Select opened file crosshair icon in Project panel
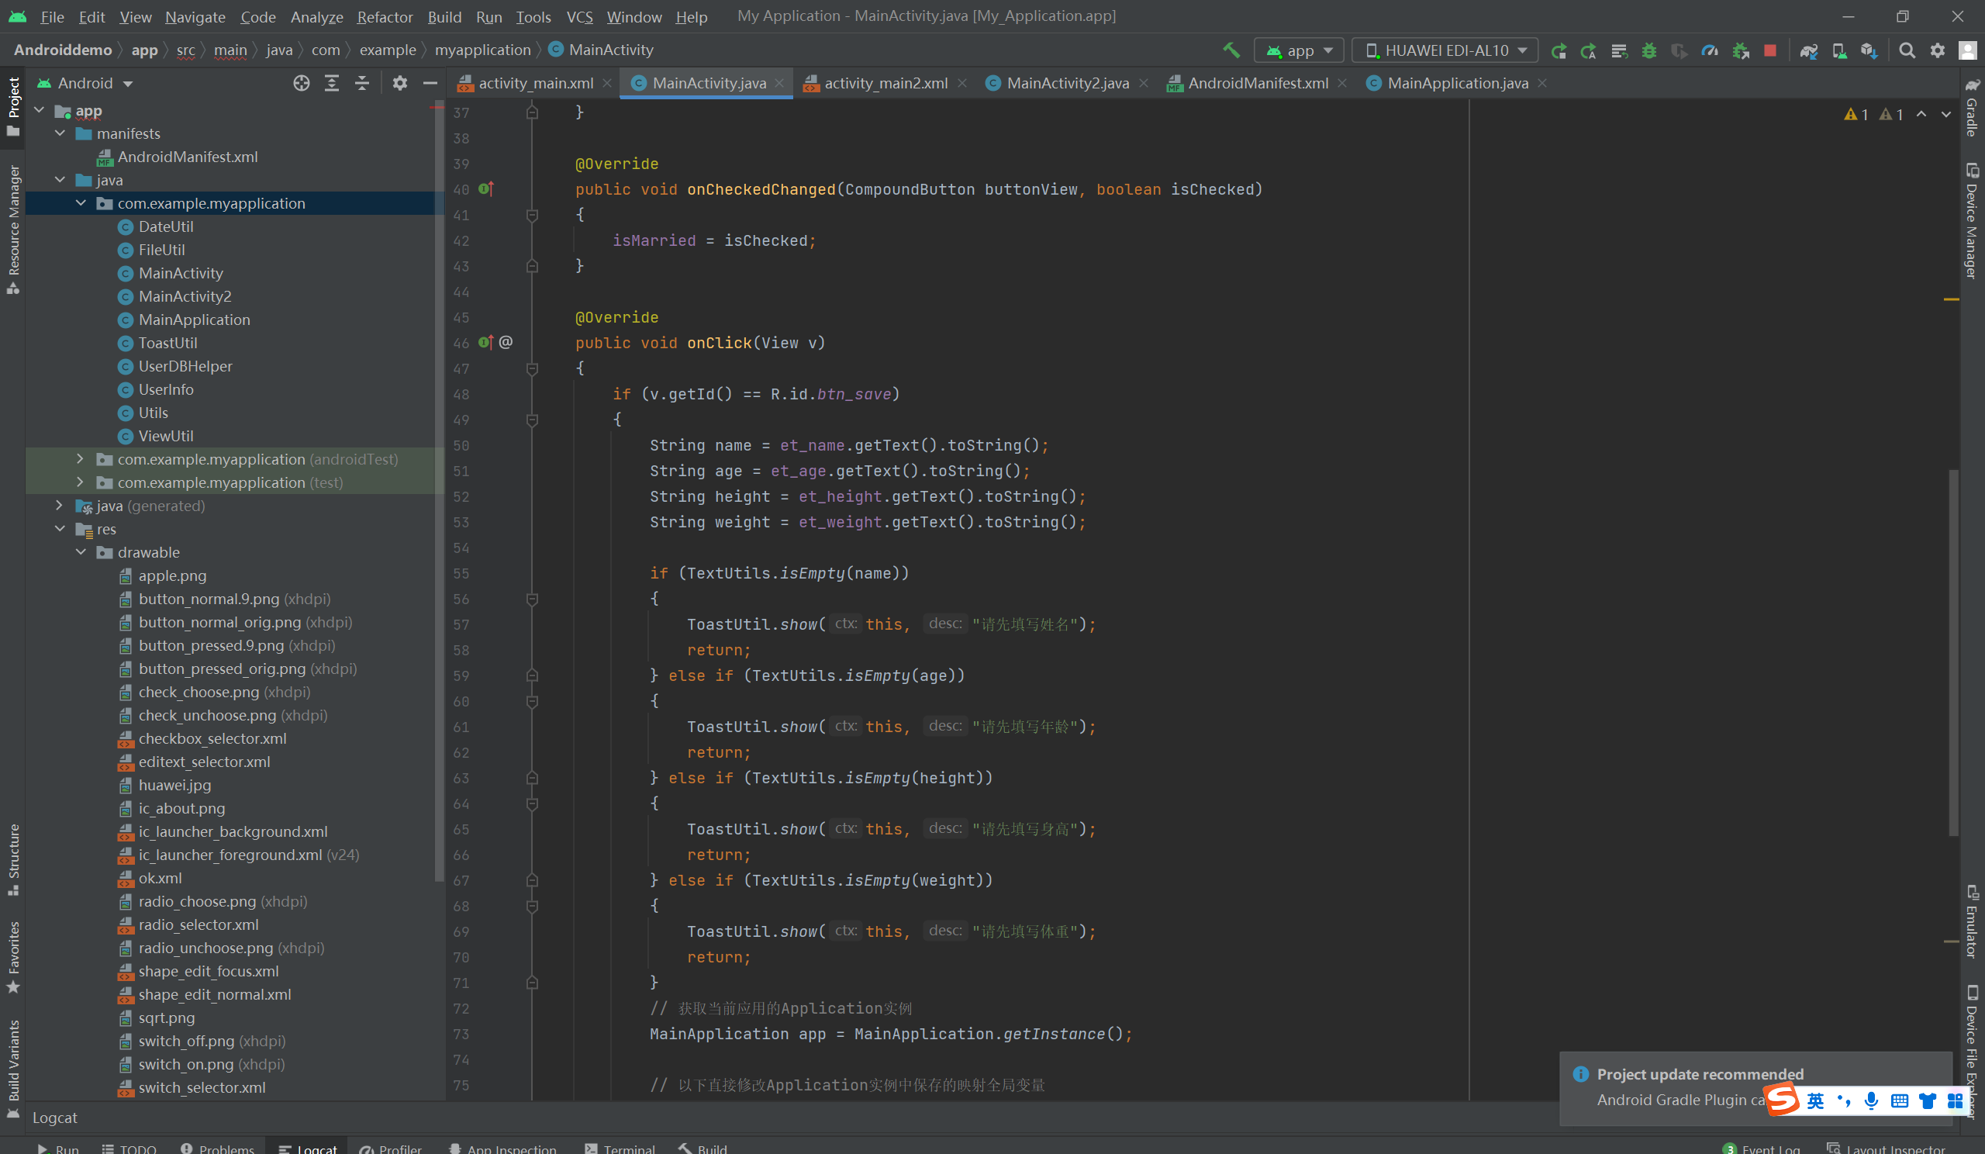Viewport: 1985px width, 1154px height. 301,83
